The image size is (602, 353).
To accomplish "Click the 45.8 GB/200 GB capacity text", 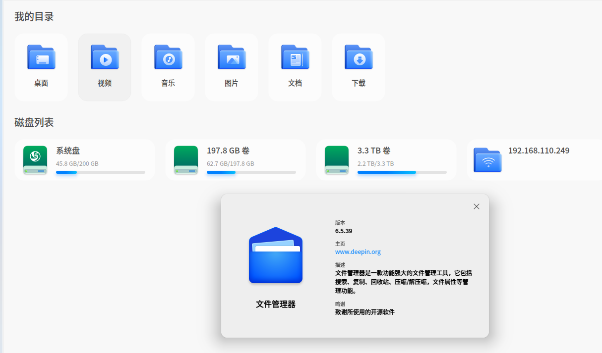I will [77, 163].
